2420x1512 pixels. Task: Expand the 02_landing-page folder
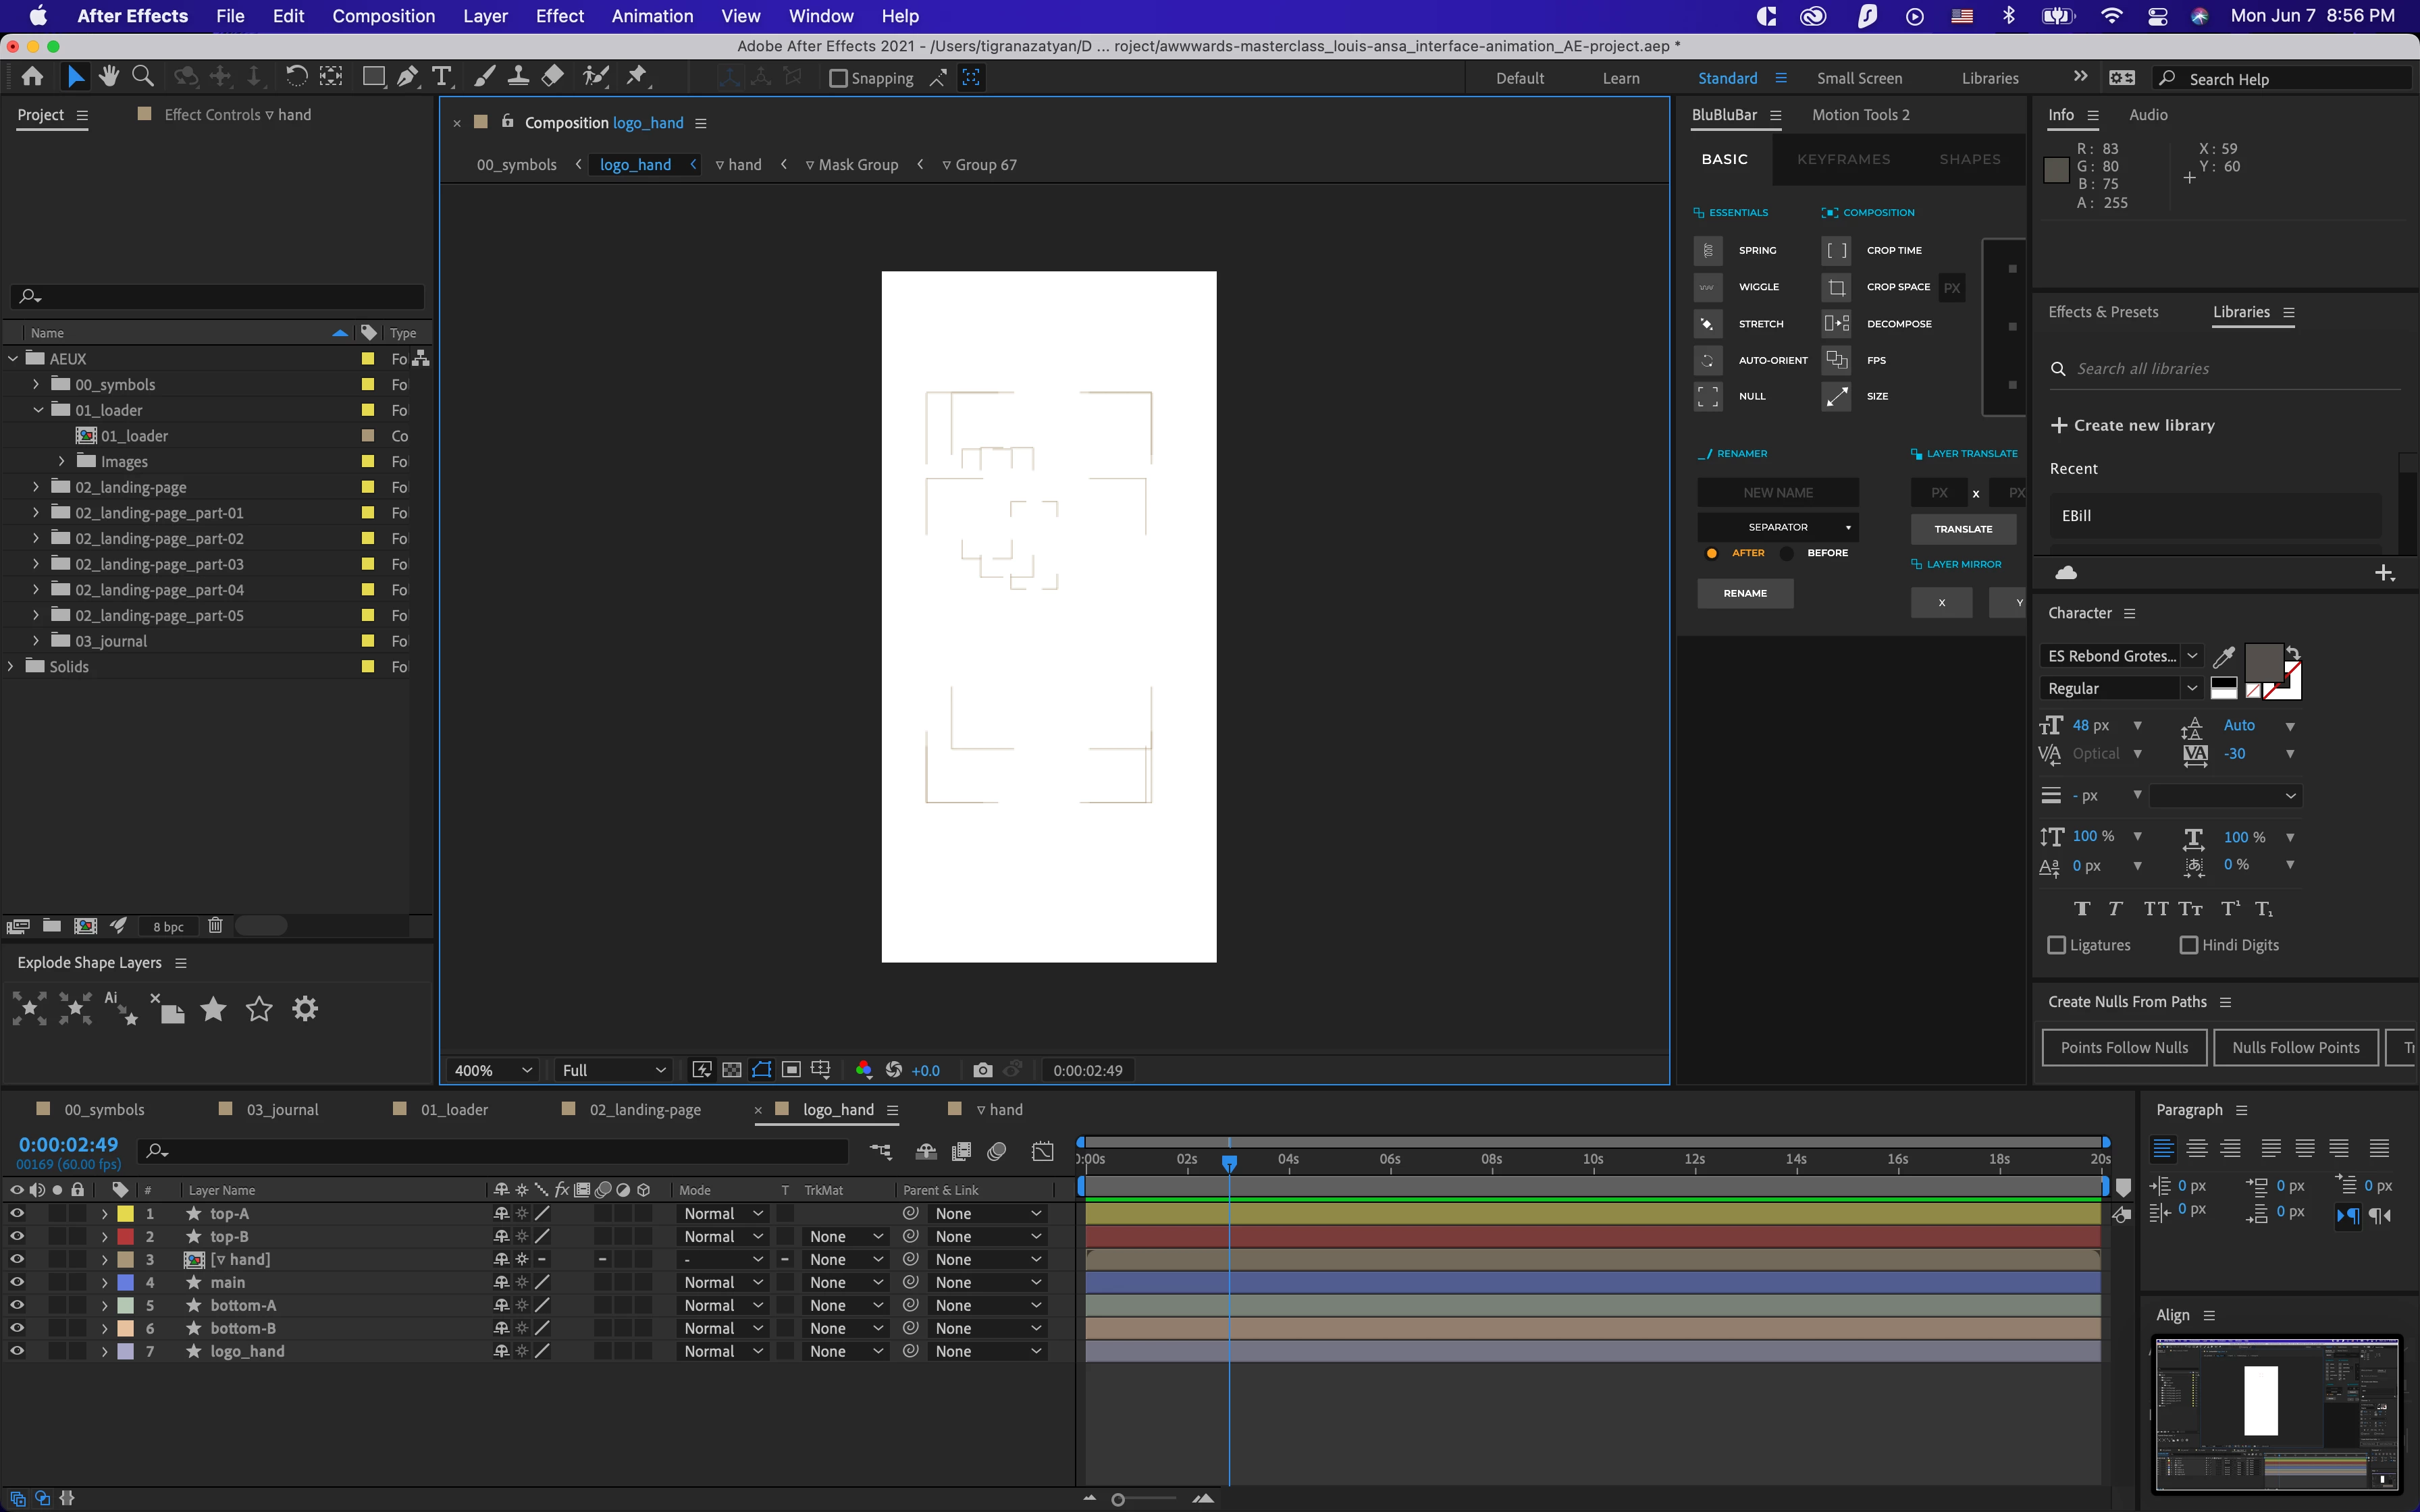click(36, 487)
